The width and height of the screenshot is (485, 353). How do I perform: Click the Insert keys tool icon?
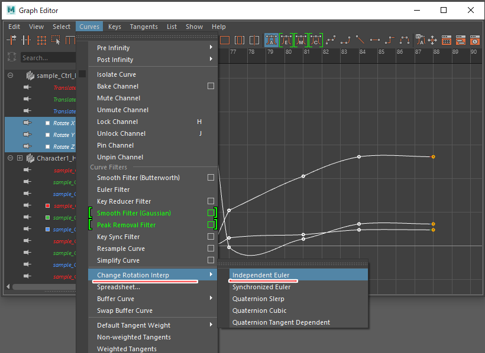tap(27, 40)
